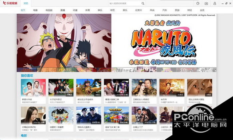Click the 电影 section heading below the cards
233x140 pixels.
point(24,136)
